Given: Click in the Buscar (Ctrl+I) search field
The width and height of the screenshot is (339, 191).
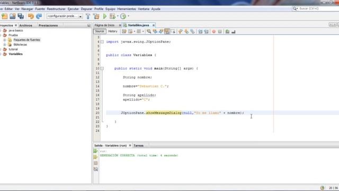Looking at the screenshot, I should pyautogui.click(x=318, y=8).
